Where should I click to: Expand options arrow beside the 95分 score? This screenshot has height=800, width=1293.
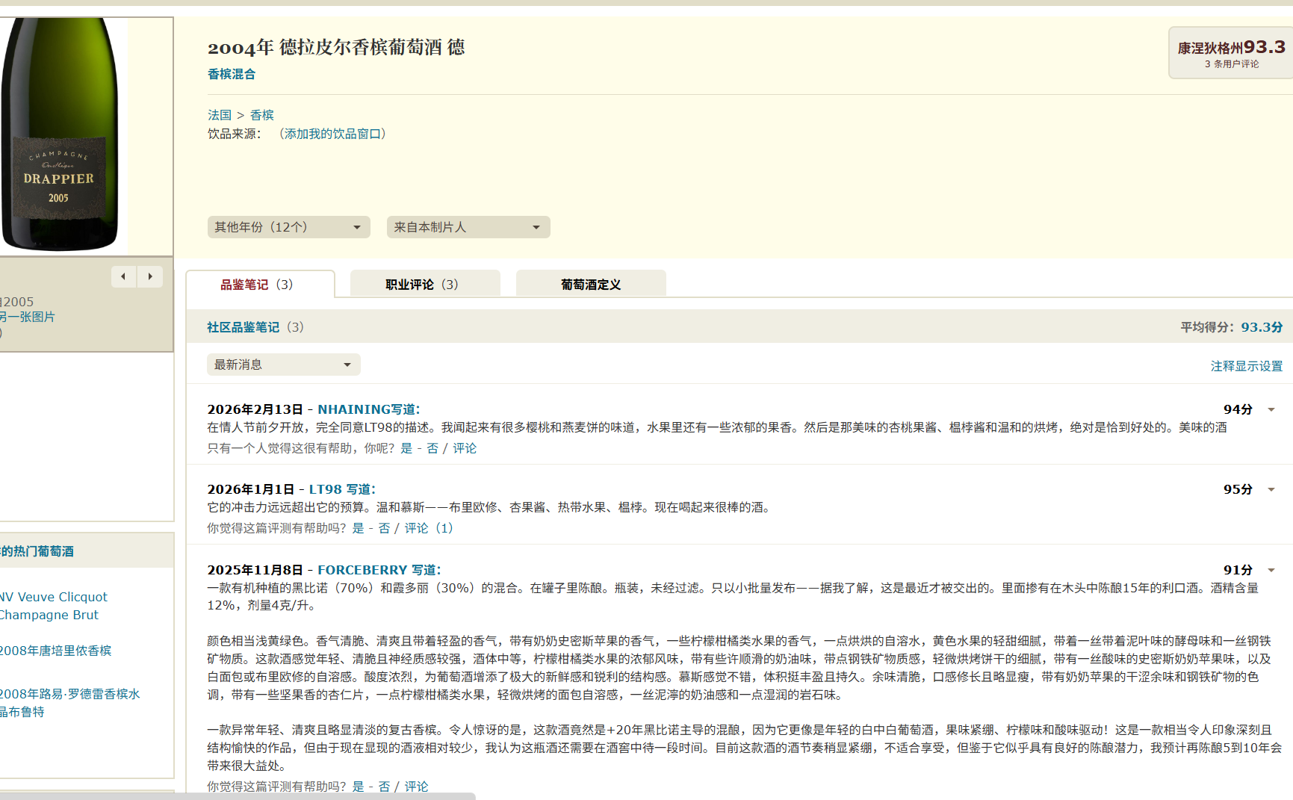click(x=1271, y=489)
